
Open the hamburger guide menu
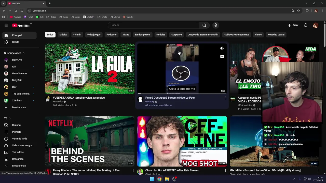point(6,25)
